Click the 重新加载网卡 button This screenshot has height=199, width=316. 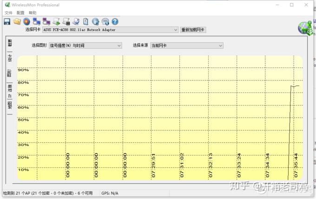pos(193,30)
